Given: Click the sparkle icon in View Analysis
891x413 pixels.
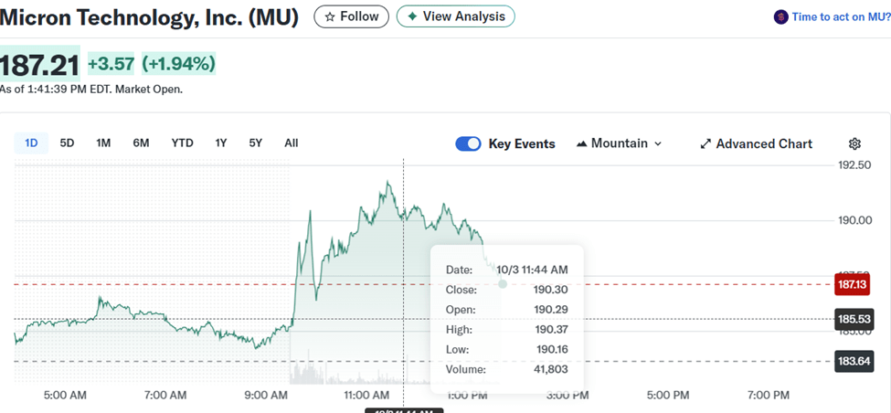Looking at the screenshot, I should (412, 16).
